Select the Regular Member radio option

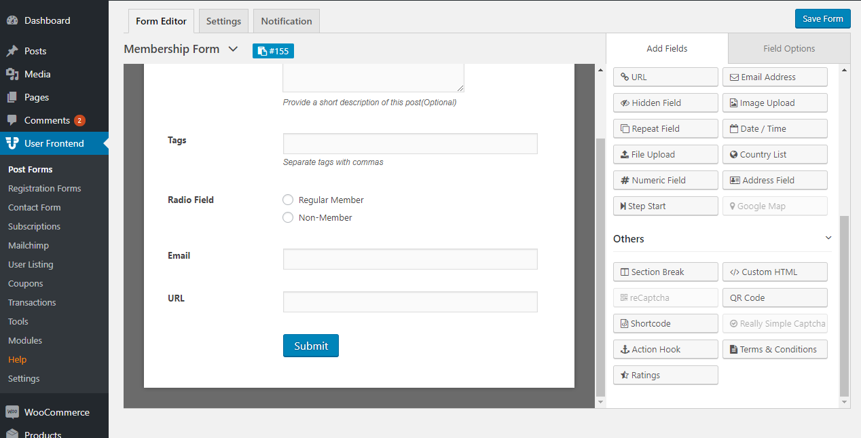point(288,200)
